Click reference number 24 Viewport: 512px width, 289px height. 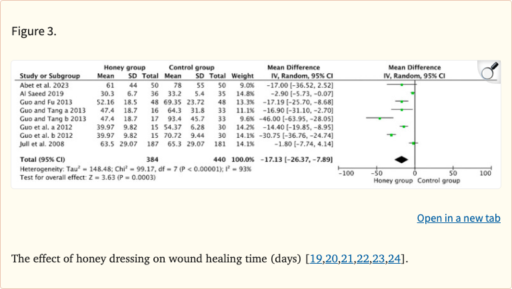(396, 258)
